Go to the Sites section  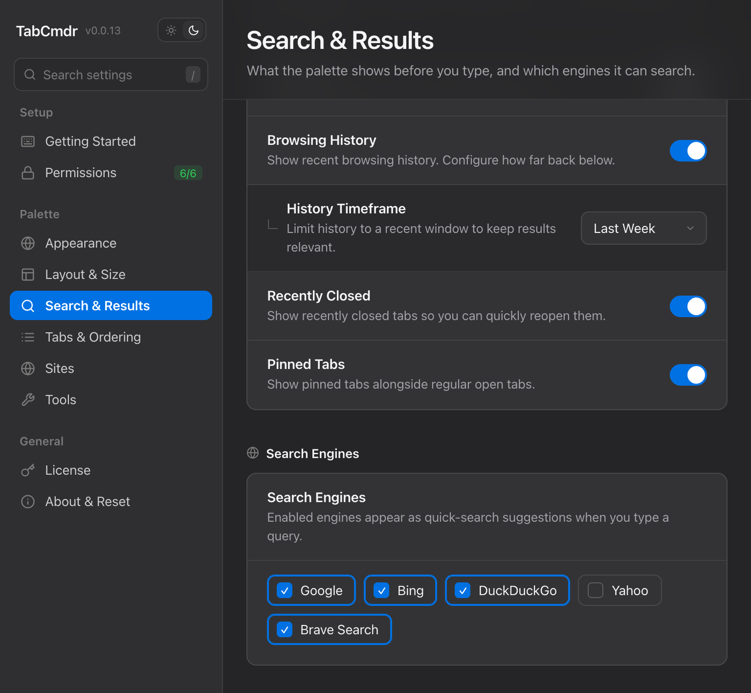tap(111, 368)
